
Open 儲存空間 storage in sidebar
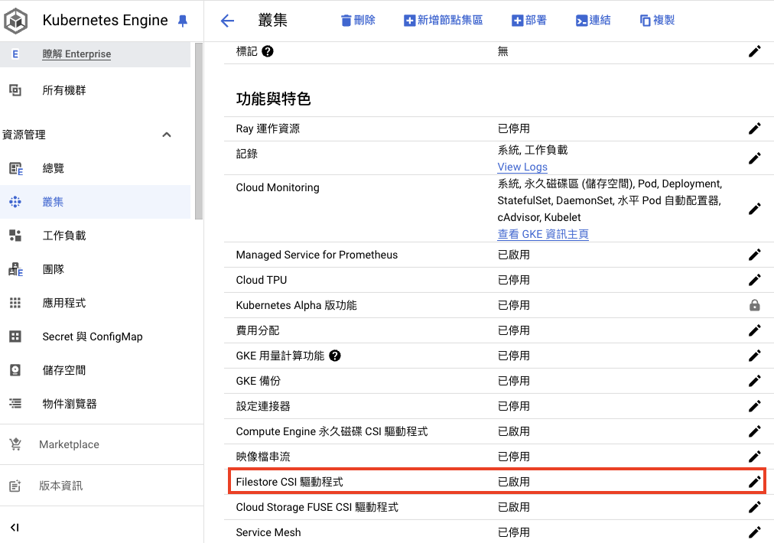[x=64, y=370]
